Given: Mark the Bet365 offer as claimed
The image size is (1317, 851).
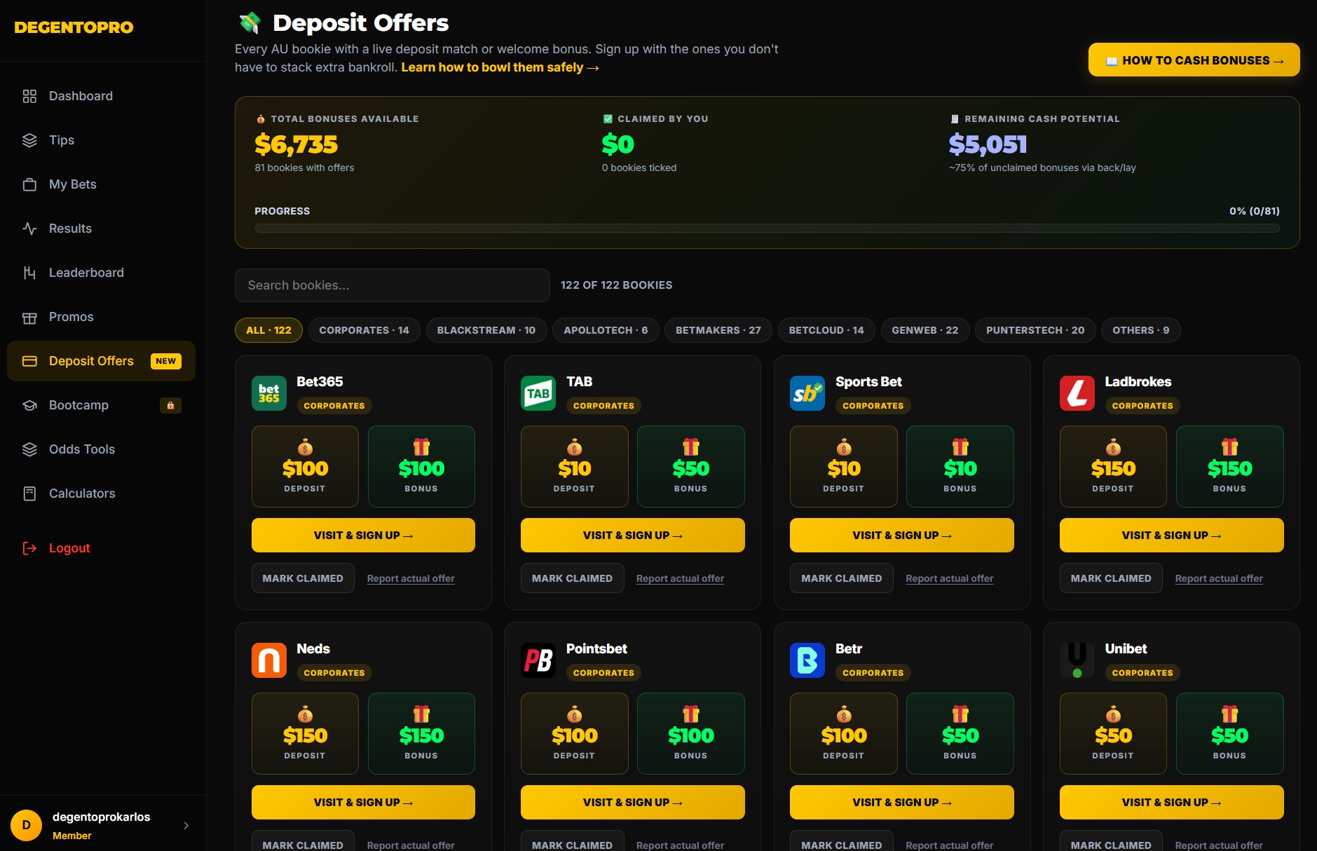Looking at the screenshot, I should tap(303, 578).
